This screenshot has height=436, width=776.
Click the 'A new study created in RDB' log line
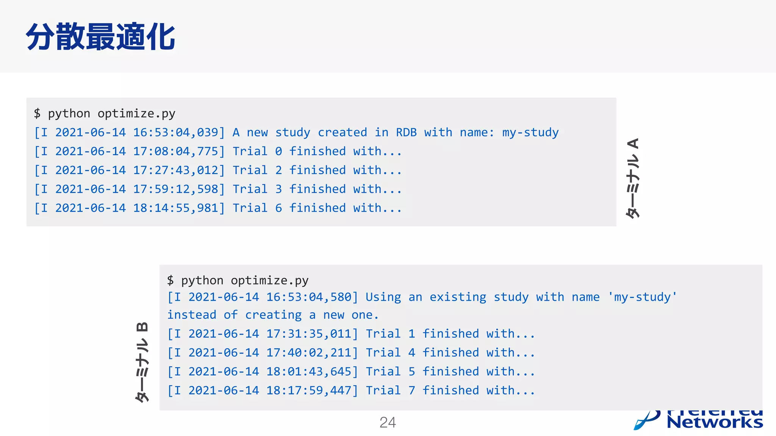pos(296,132)
